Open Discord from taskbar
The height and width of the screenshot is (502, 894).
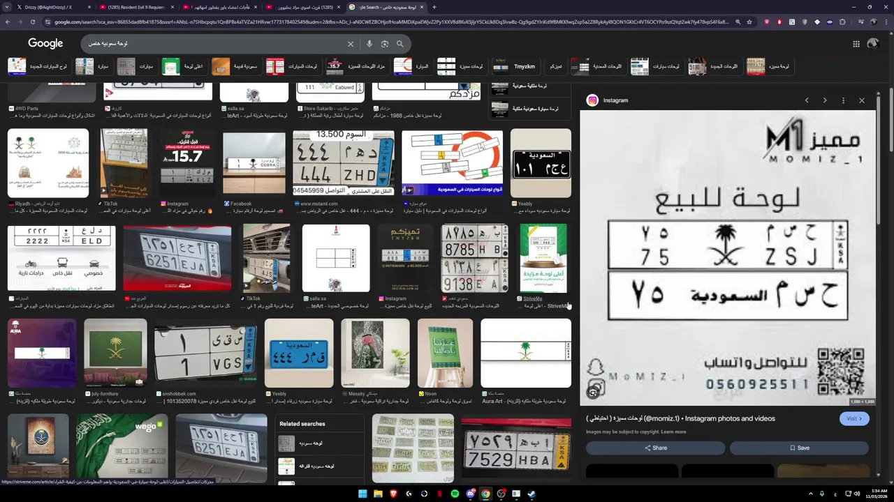[x=470, y=494]
